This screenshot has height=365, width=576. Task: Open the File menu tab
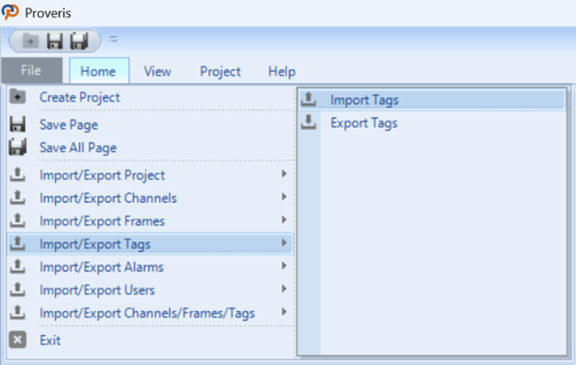[32, 70]
